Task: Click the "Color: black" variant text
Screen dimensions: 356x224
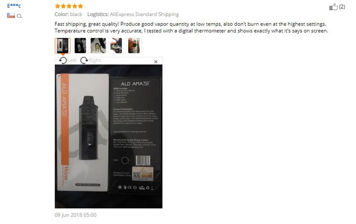Action: tap(68, 14)
